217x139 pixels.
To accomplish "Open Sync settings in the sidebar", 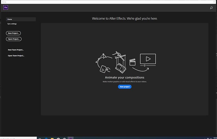I will pos(12,24).
